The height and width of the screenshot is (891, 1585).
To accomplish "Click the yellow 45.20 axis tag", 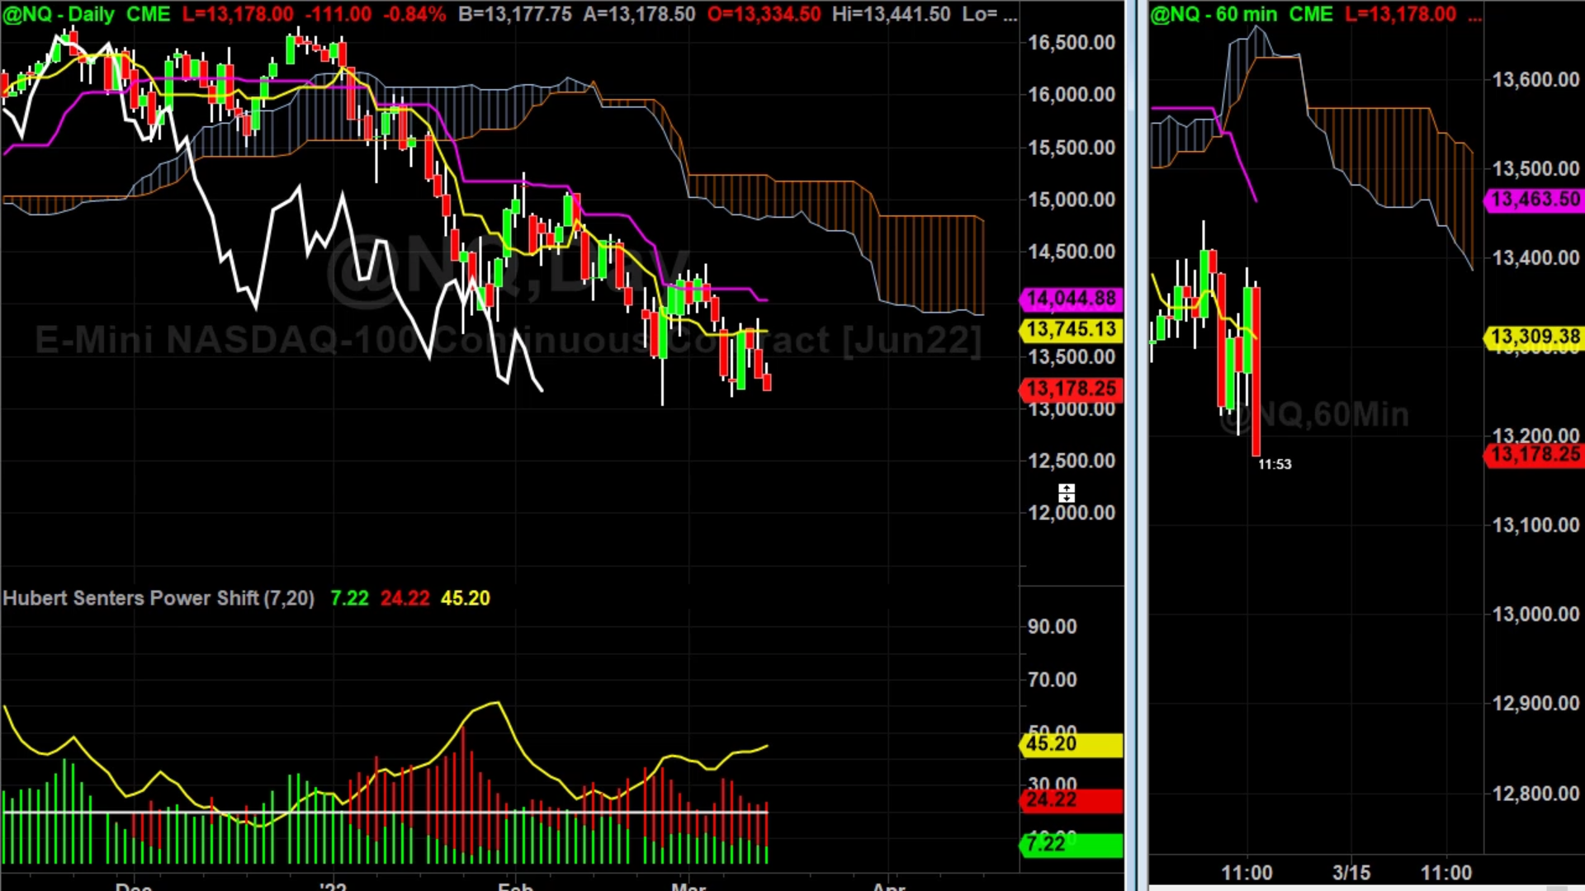I will click(x=1072, y=744).
